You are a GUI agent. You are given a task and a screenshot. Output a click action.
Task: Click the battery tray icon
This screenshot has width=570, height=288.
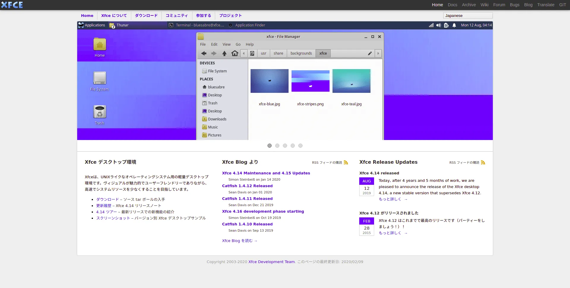446,25
